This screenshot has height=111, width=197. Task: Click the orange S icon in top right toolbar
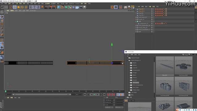pos(112,7)
